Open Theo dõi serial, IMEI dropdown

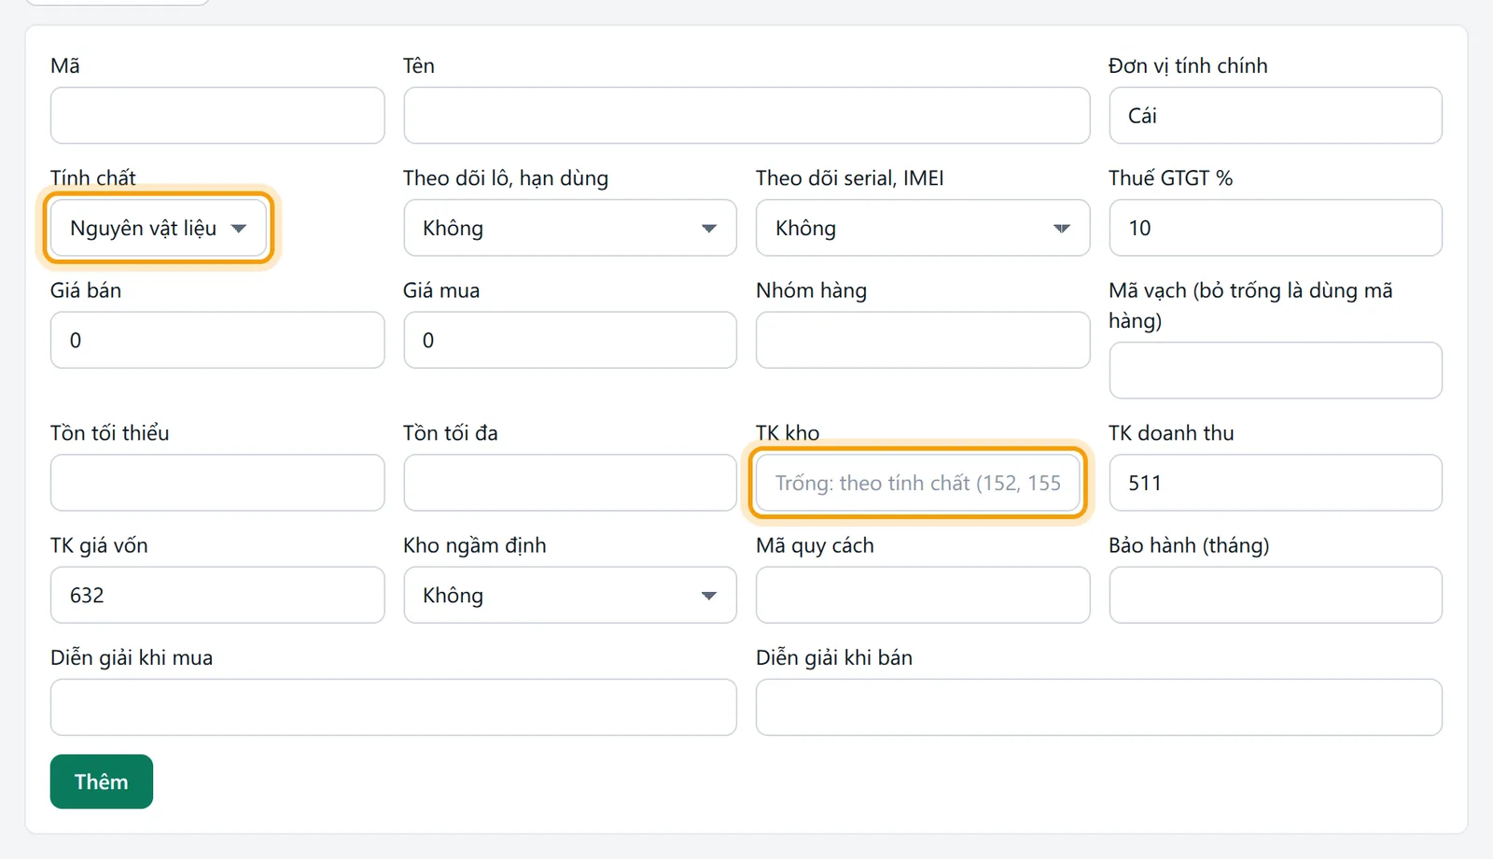coord(923,228)
